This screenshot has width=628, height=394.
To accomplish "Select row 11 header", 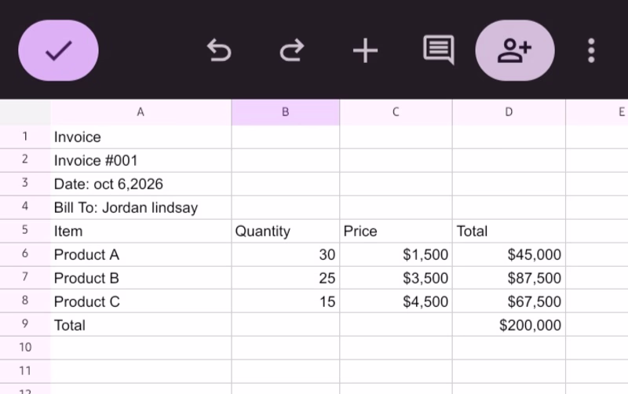I will click(25, 370).
